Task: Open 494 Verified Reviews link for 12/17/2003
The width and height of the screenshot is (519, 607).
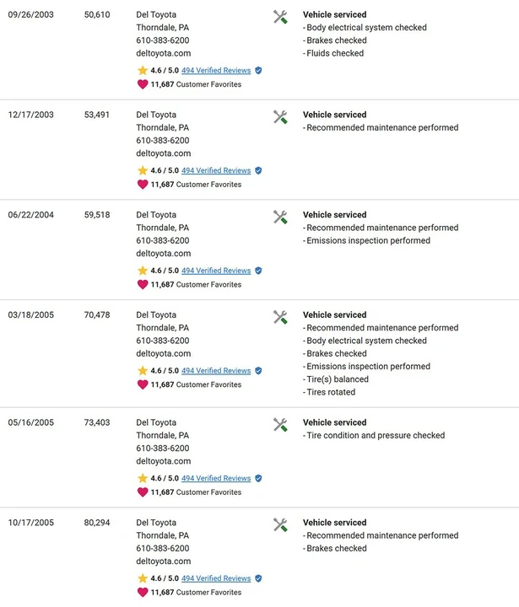Action: 216,170
